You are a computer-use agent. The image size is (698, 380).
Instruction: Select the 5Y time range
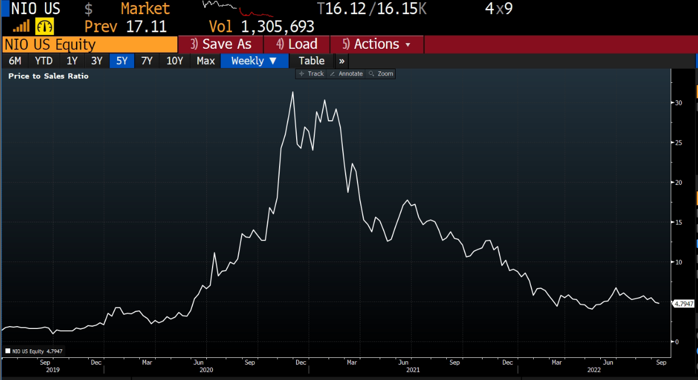point(122,61)
